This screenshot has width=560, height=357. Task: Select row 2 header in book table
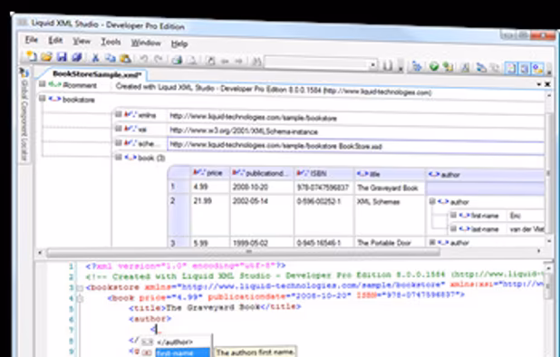pyautogui.click(x=179, y=215)
